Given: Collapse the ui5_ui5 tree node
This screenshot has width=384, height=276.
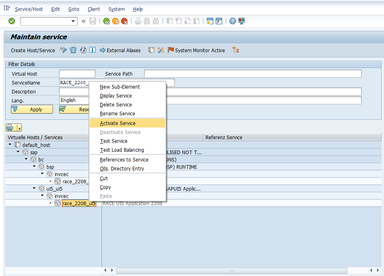Looking at the screenshot, I should tap(34, 189).
